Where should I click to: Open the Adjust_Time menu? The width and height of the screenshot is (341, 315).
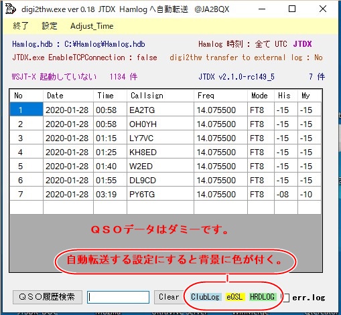[x=92, y=26]
